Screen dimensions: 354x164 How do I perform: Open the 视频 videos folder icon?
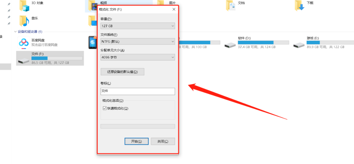click(x=92, y=6)
